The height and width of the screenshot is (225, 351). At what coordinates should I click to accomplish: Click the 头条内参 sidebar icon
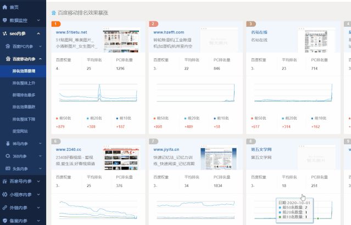(8, 168)
